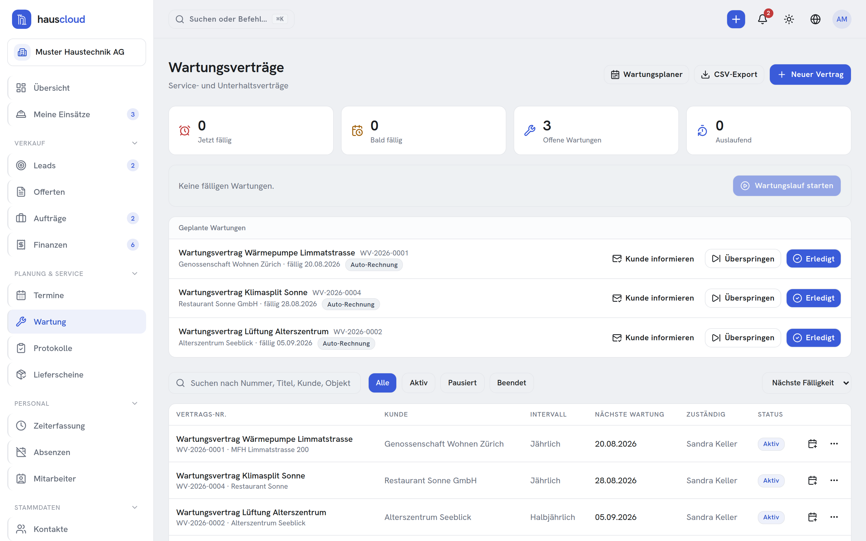Open Kontakte
Screen dimensions: 866x541
tap(77, 529)
